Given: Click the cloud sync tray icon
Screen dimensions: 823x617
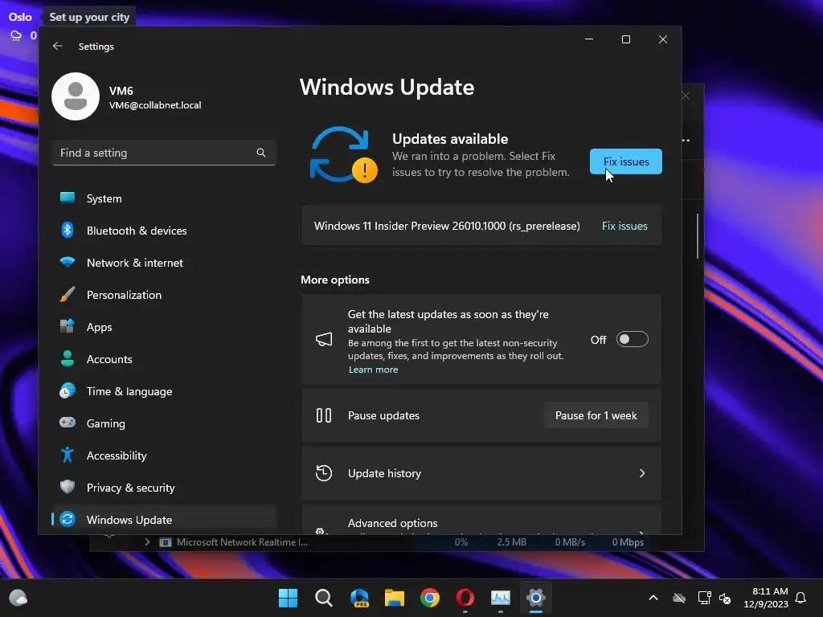Looking at the screenshot, I should 679,598.
